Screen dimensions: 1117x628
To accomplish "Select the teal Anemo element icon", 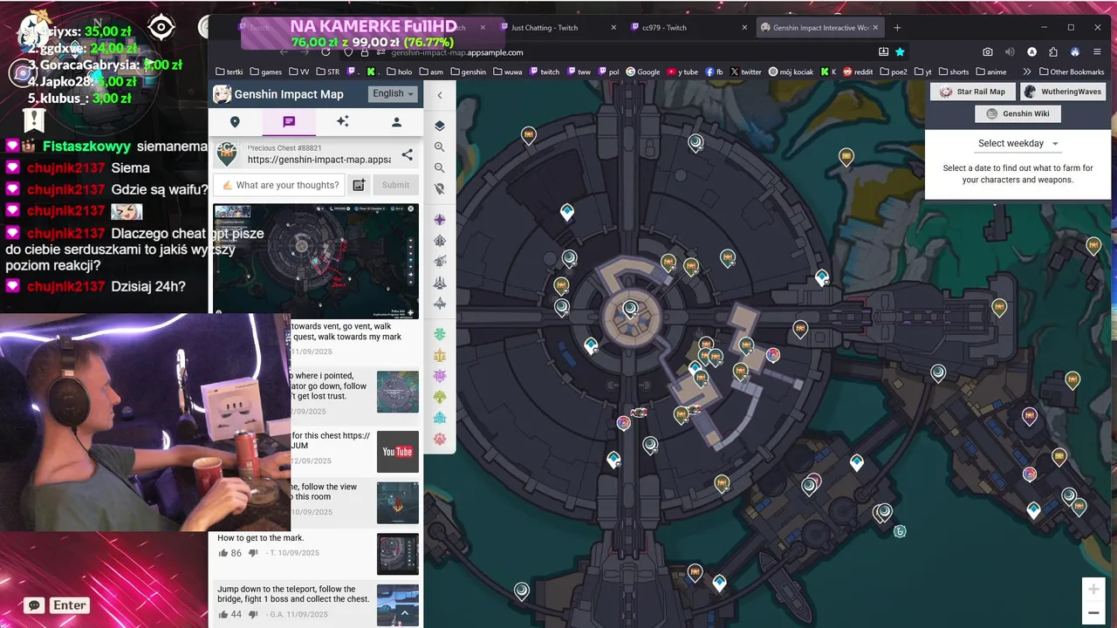I will [x=440, y=335].
